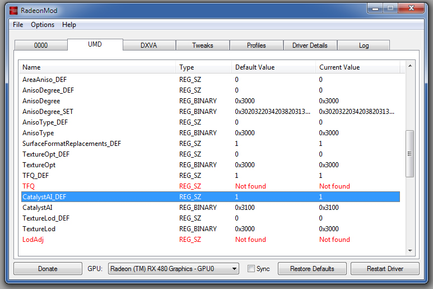
Task: Click the RadeonMod title bar app icon
Action: click(x=13, y=11)
